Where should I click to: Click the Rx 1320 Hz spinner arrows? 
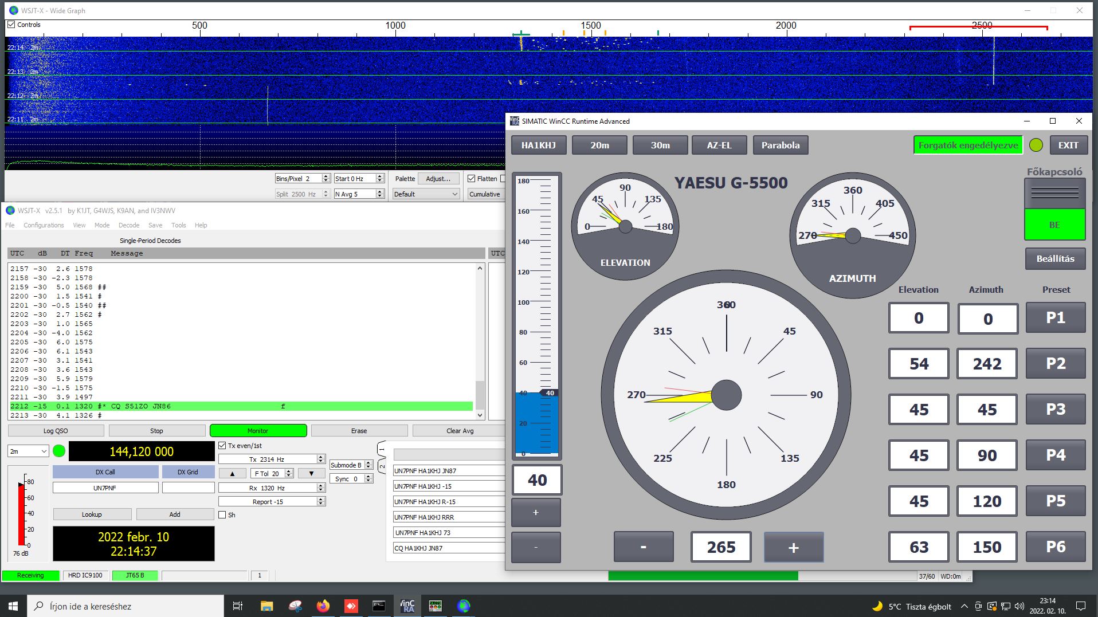(321, 488)
